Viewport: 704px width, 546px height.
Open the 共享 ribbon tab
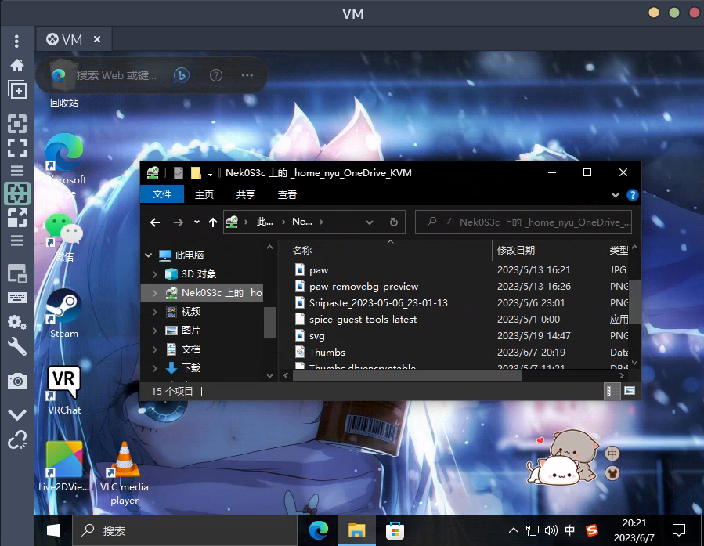(x=246, y=194)
